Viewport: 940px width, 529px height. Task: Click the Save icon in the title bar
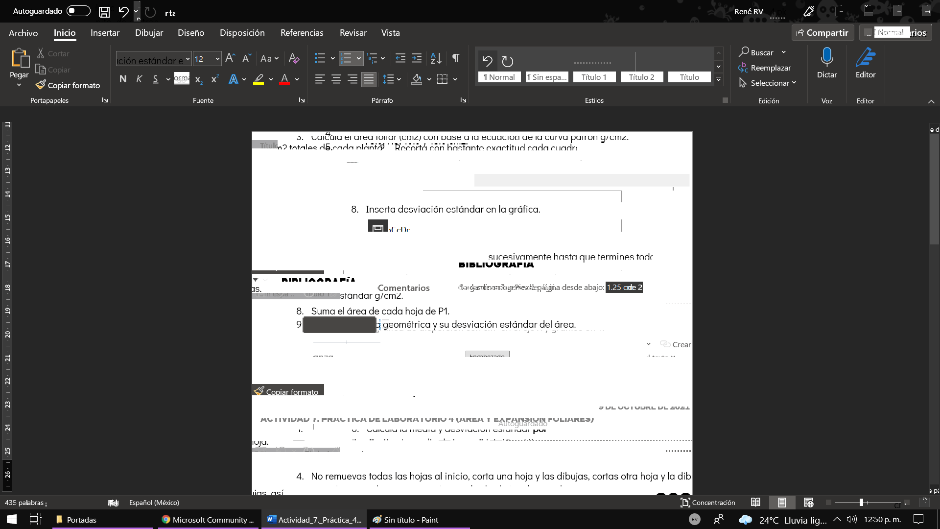[x=104, y=12]
